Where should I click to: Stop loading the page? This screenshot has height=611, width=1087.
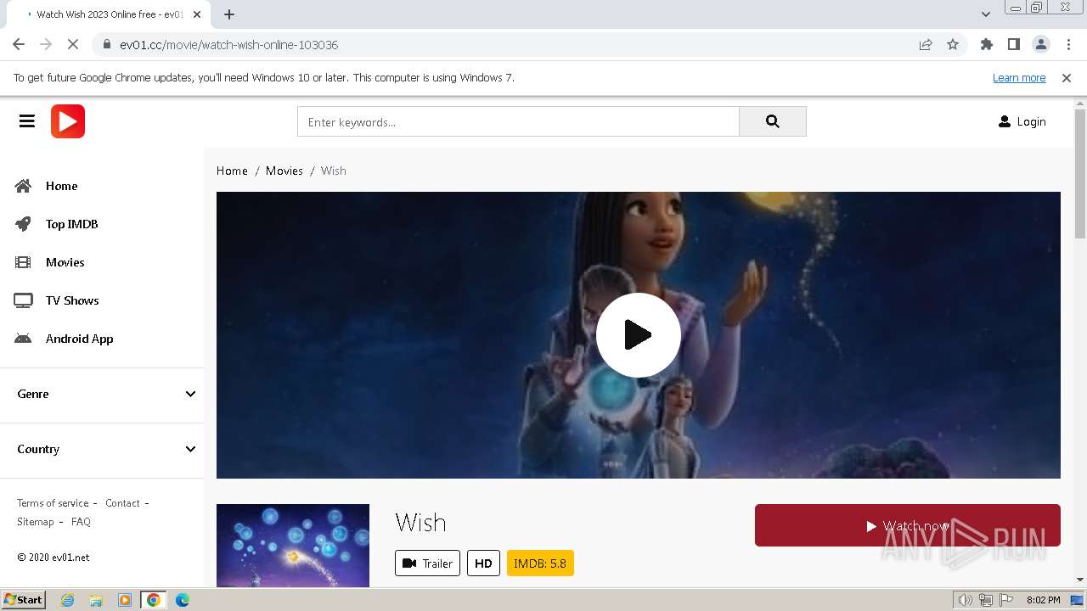click(73, 45)
